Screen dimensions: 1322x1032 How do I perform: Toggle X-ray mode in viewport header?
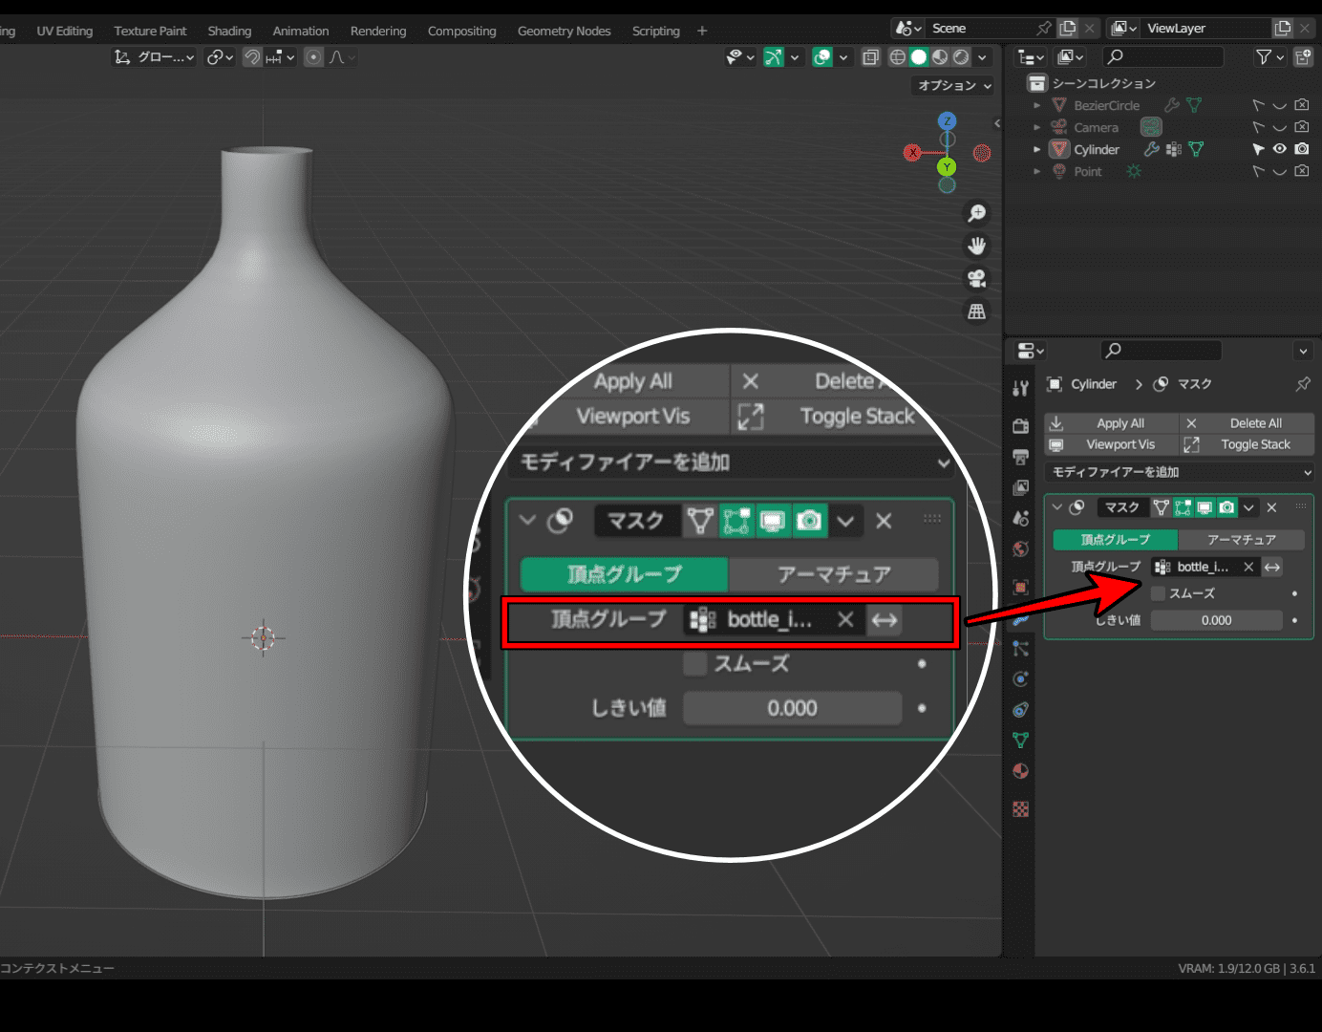[870, 57]
